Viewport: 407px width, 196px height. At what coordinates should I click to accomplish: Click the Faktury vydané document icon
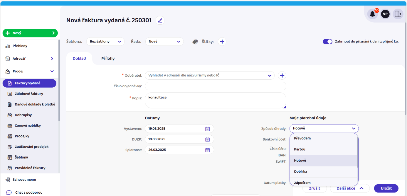pyautogui.click(x=10, y=83)
